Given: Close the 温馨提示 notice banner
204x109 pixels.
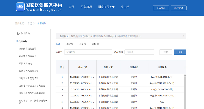Looking at the screenshot, I should 183,36.
